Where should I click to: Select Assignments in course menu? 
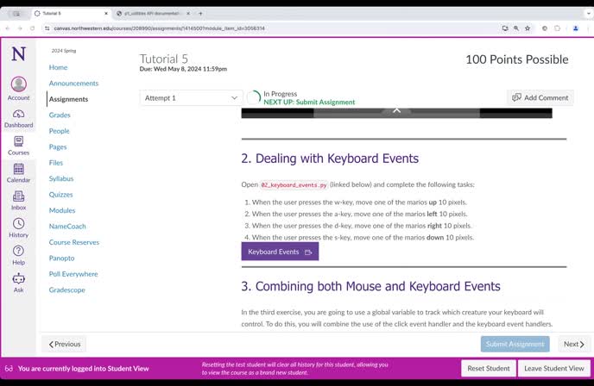68,99
